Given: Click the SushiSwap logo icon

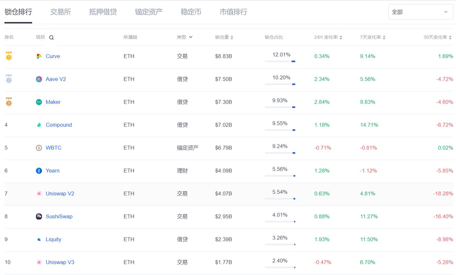Looking at the screenshot, I should coord(39,217).
